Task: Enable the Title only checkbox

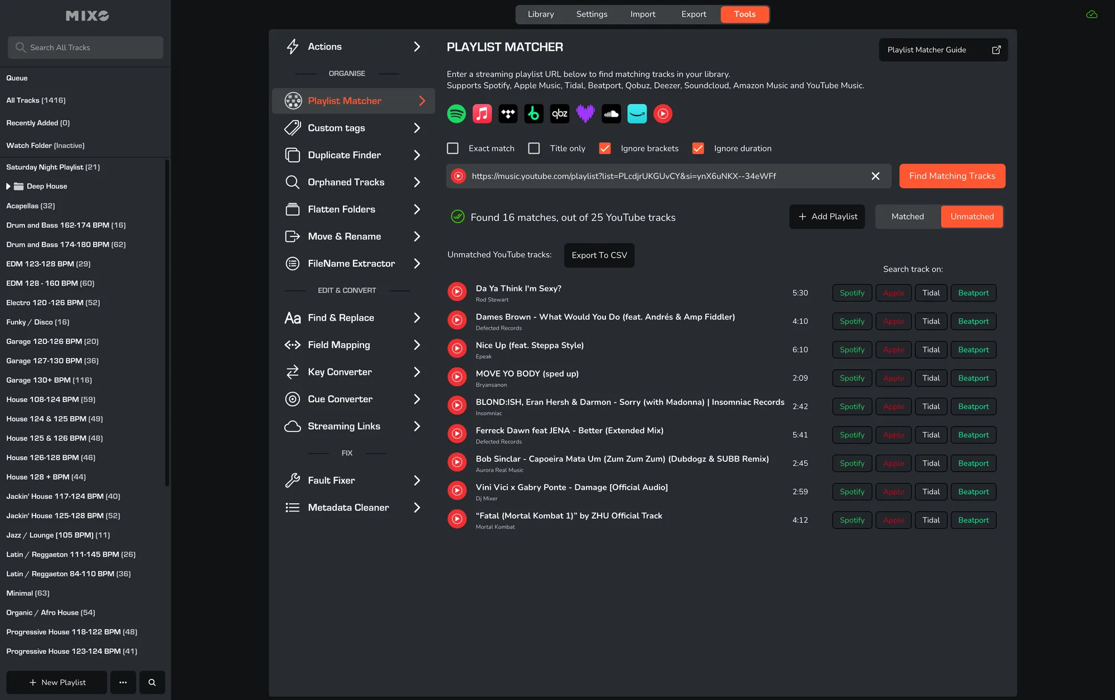Action: tap(534, 148)
